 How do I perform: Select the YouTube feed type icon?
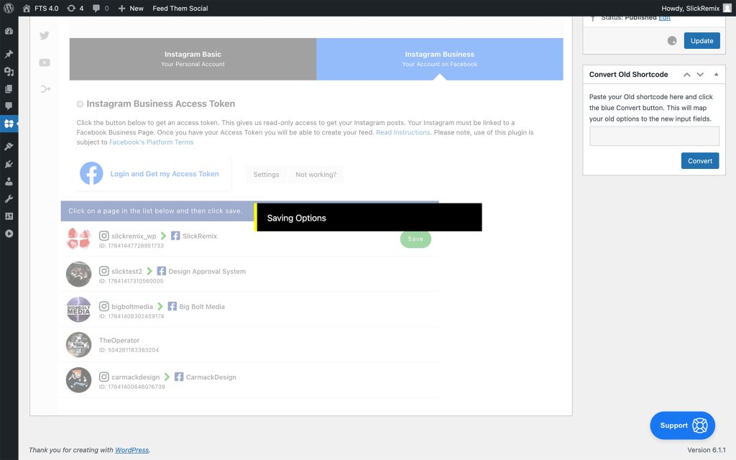[45, 63]
